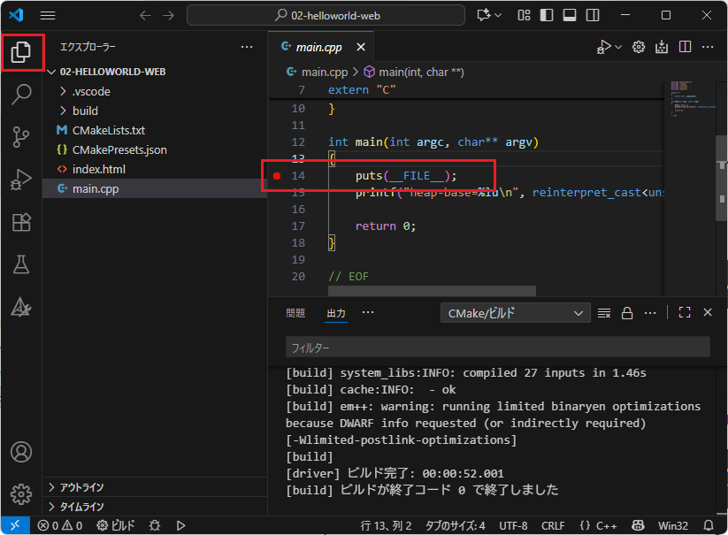Open the Testing flask view
728x535 pixels.
pos(21,264)
